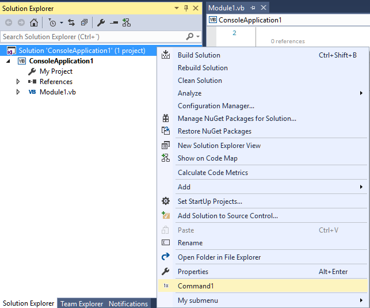Choose Set StartUp Projects...

coord(262,201)
